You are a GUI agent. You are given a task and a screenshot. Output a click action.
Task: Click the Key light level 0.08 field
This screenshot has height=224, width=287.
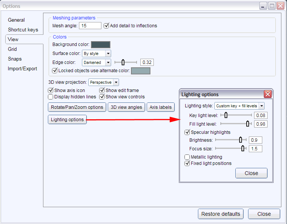coord(261,116)
